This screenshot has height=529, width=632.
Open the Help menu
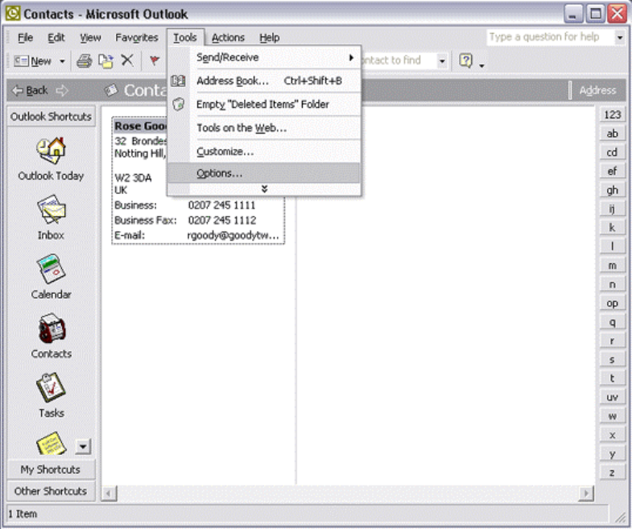click(269, 38)
